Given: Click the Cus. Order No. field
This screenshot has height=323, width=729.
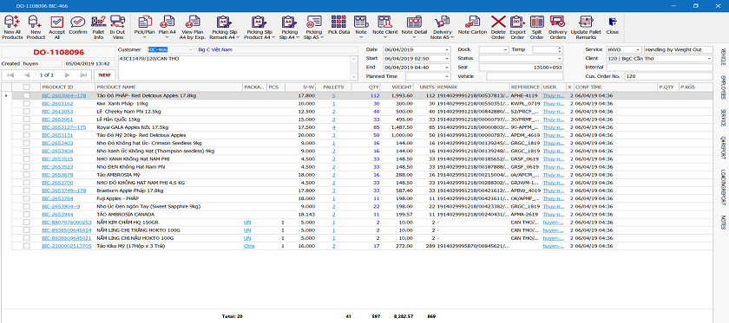Looking at the screenshot, I should point(668,76).
